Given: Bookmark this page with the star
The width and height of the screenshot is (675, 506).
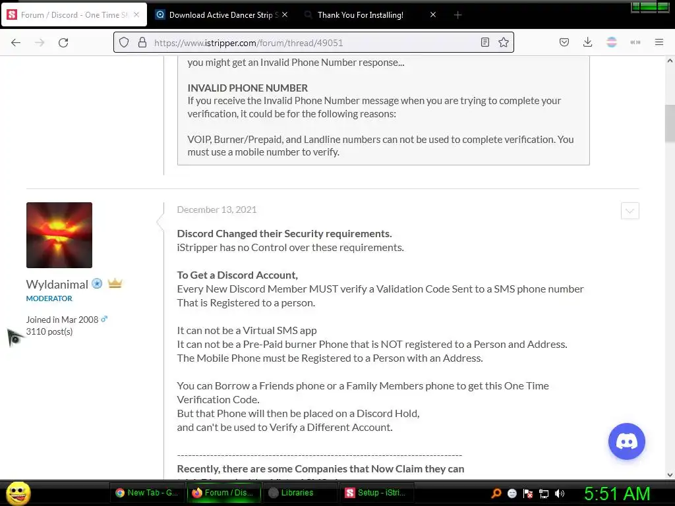Looking at the screenshot, I should click(503, 42).
